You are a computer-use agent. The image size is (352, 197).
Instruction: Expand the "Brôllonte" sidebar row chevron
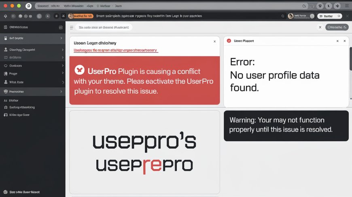[63, 58]
